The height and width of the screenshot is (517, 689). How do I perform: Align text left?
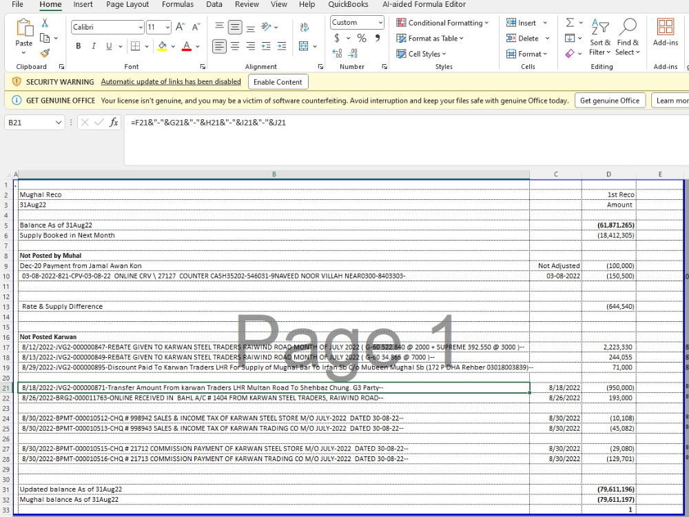pos(219,46)
